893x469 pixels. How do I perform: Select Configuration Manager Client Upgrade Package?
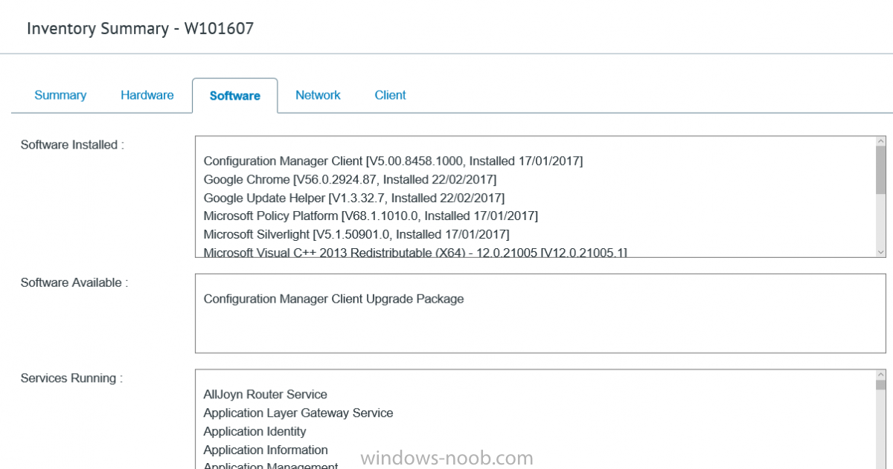click(x=333, y=299)
